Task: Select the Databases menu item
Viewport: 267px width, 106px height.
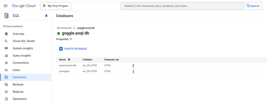Action: coord(26,77)
